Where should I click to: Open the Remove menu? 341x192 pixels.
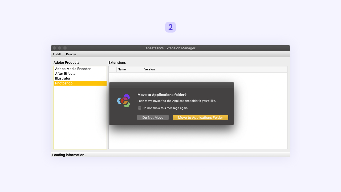pyautogui.click(x=71, y=54)
